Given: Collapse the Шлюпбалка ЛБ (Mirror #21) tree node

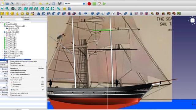Looking at the screenshot, I should click(2, 26).
